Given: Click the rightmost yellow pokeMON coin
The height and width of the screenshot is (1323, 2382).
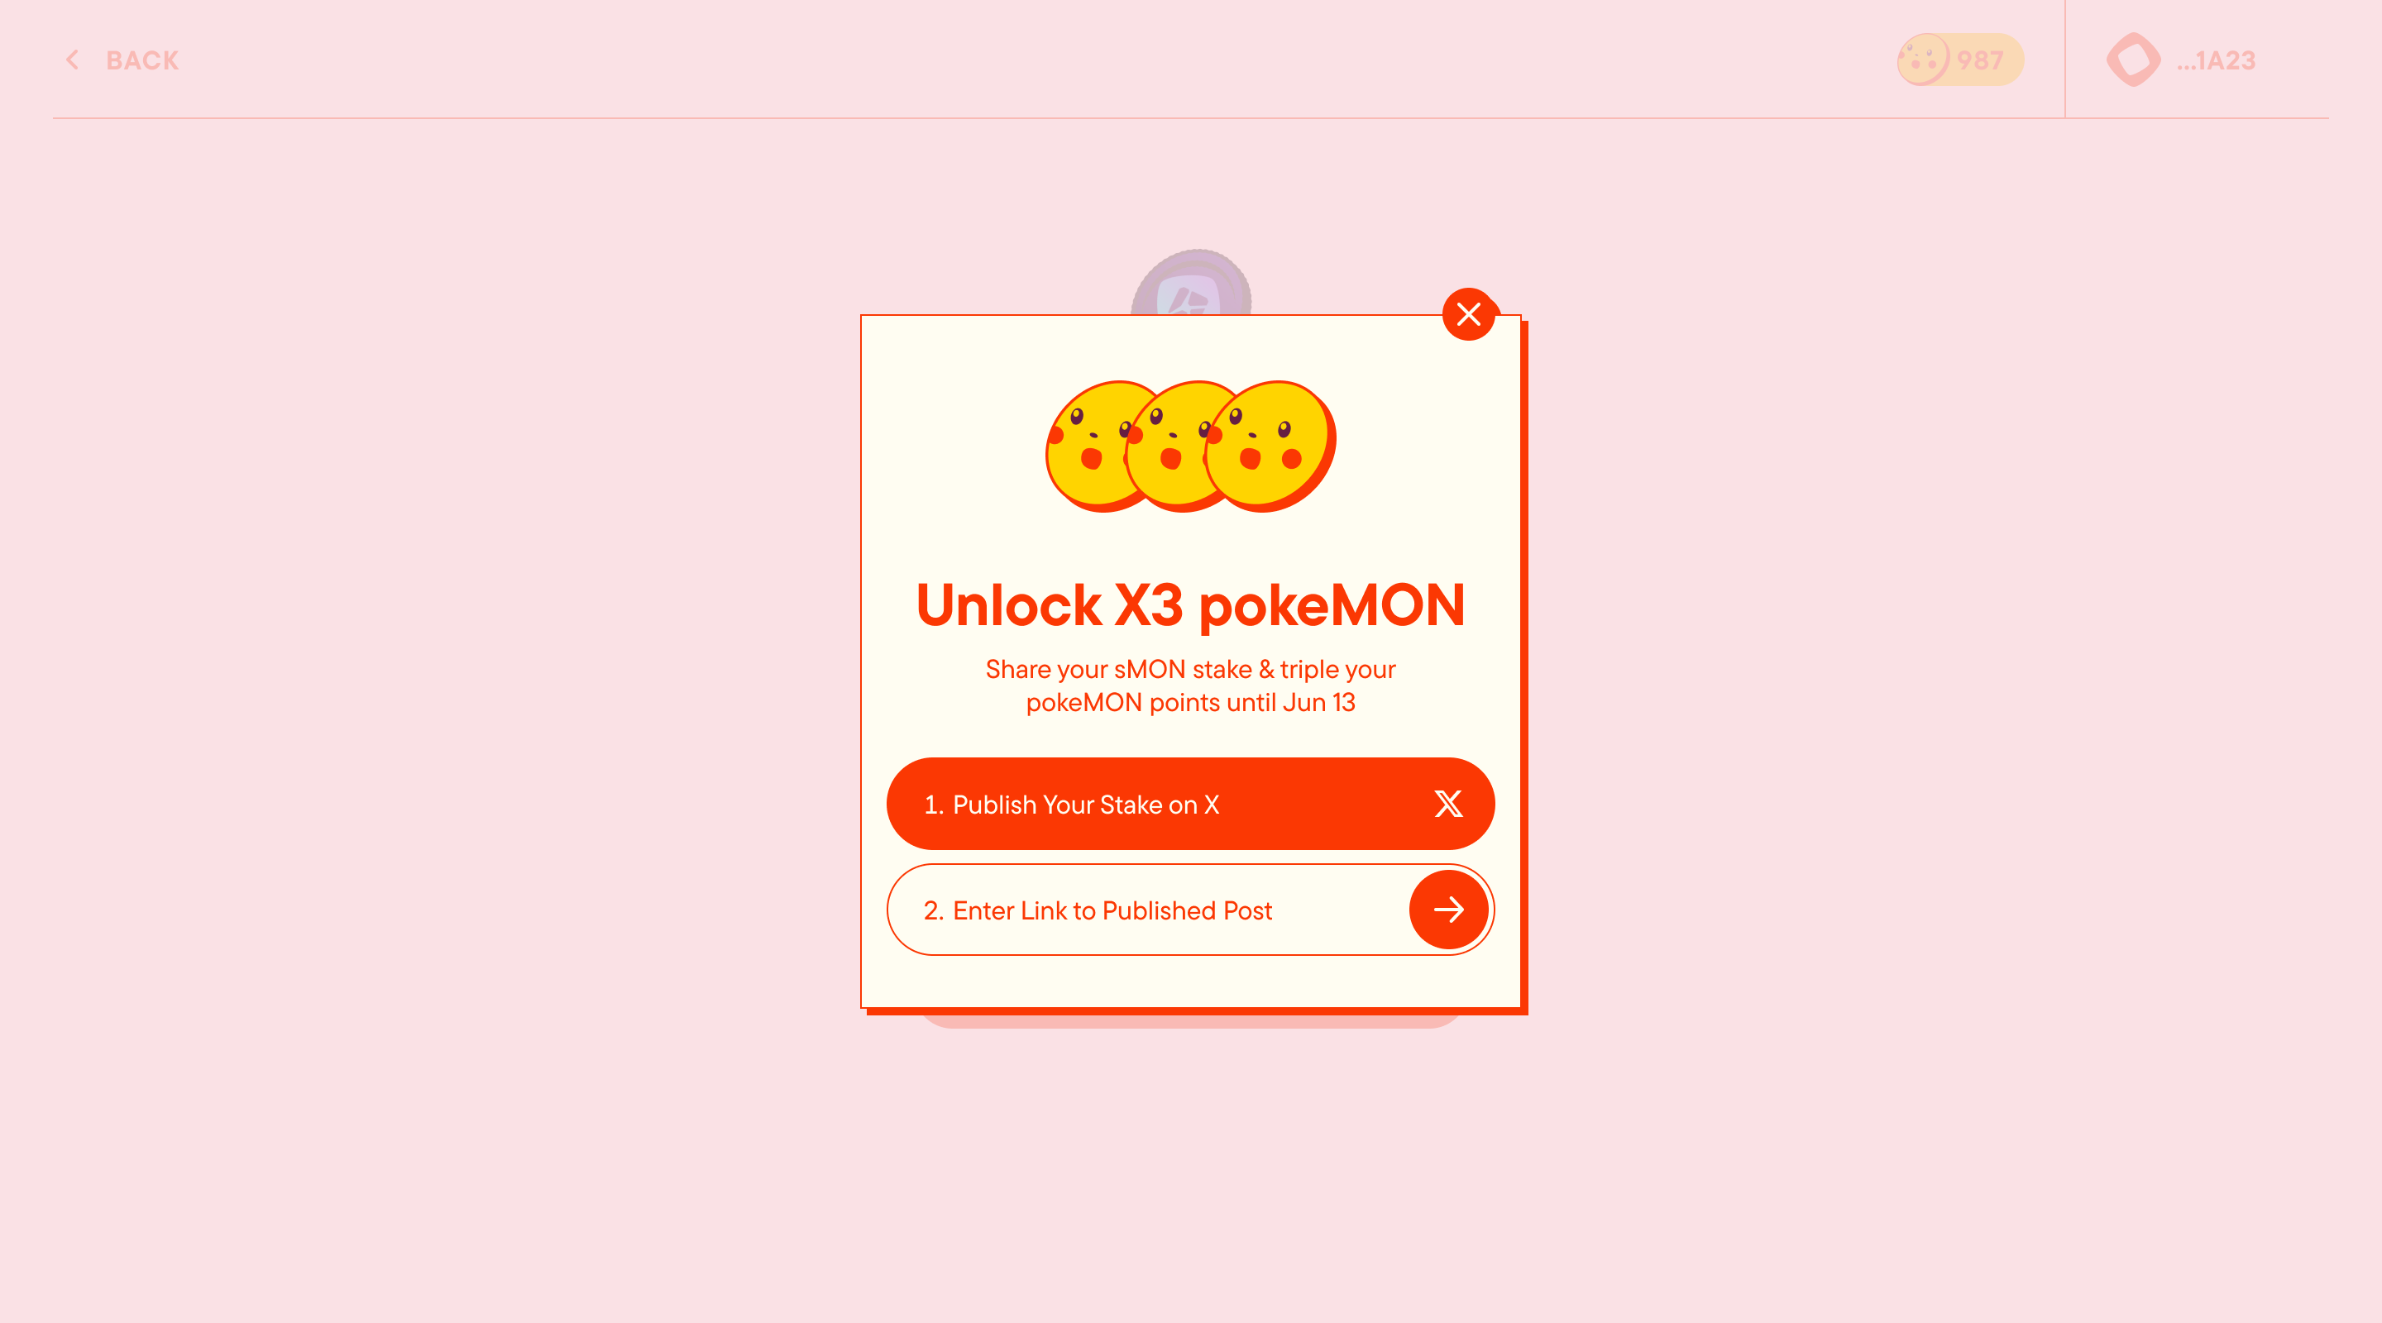Looking at the screenshot, I should pos(1270,447).
